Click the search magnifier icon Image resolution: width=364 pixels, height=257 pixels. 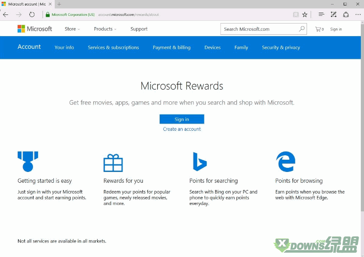pos(302,29)
